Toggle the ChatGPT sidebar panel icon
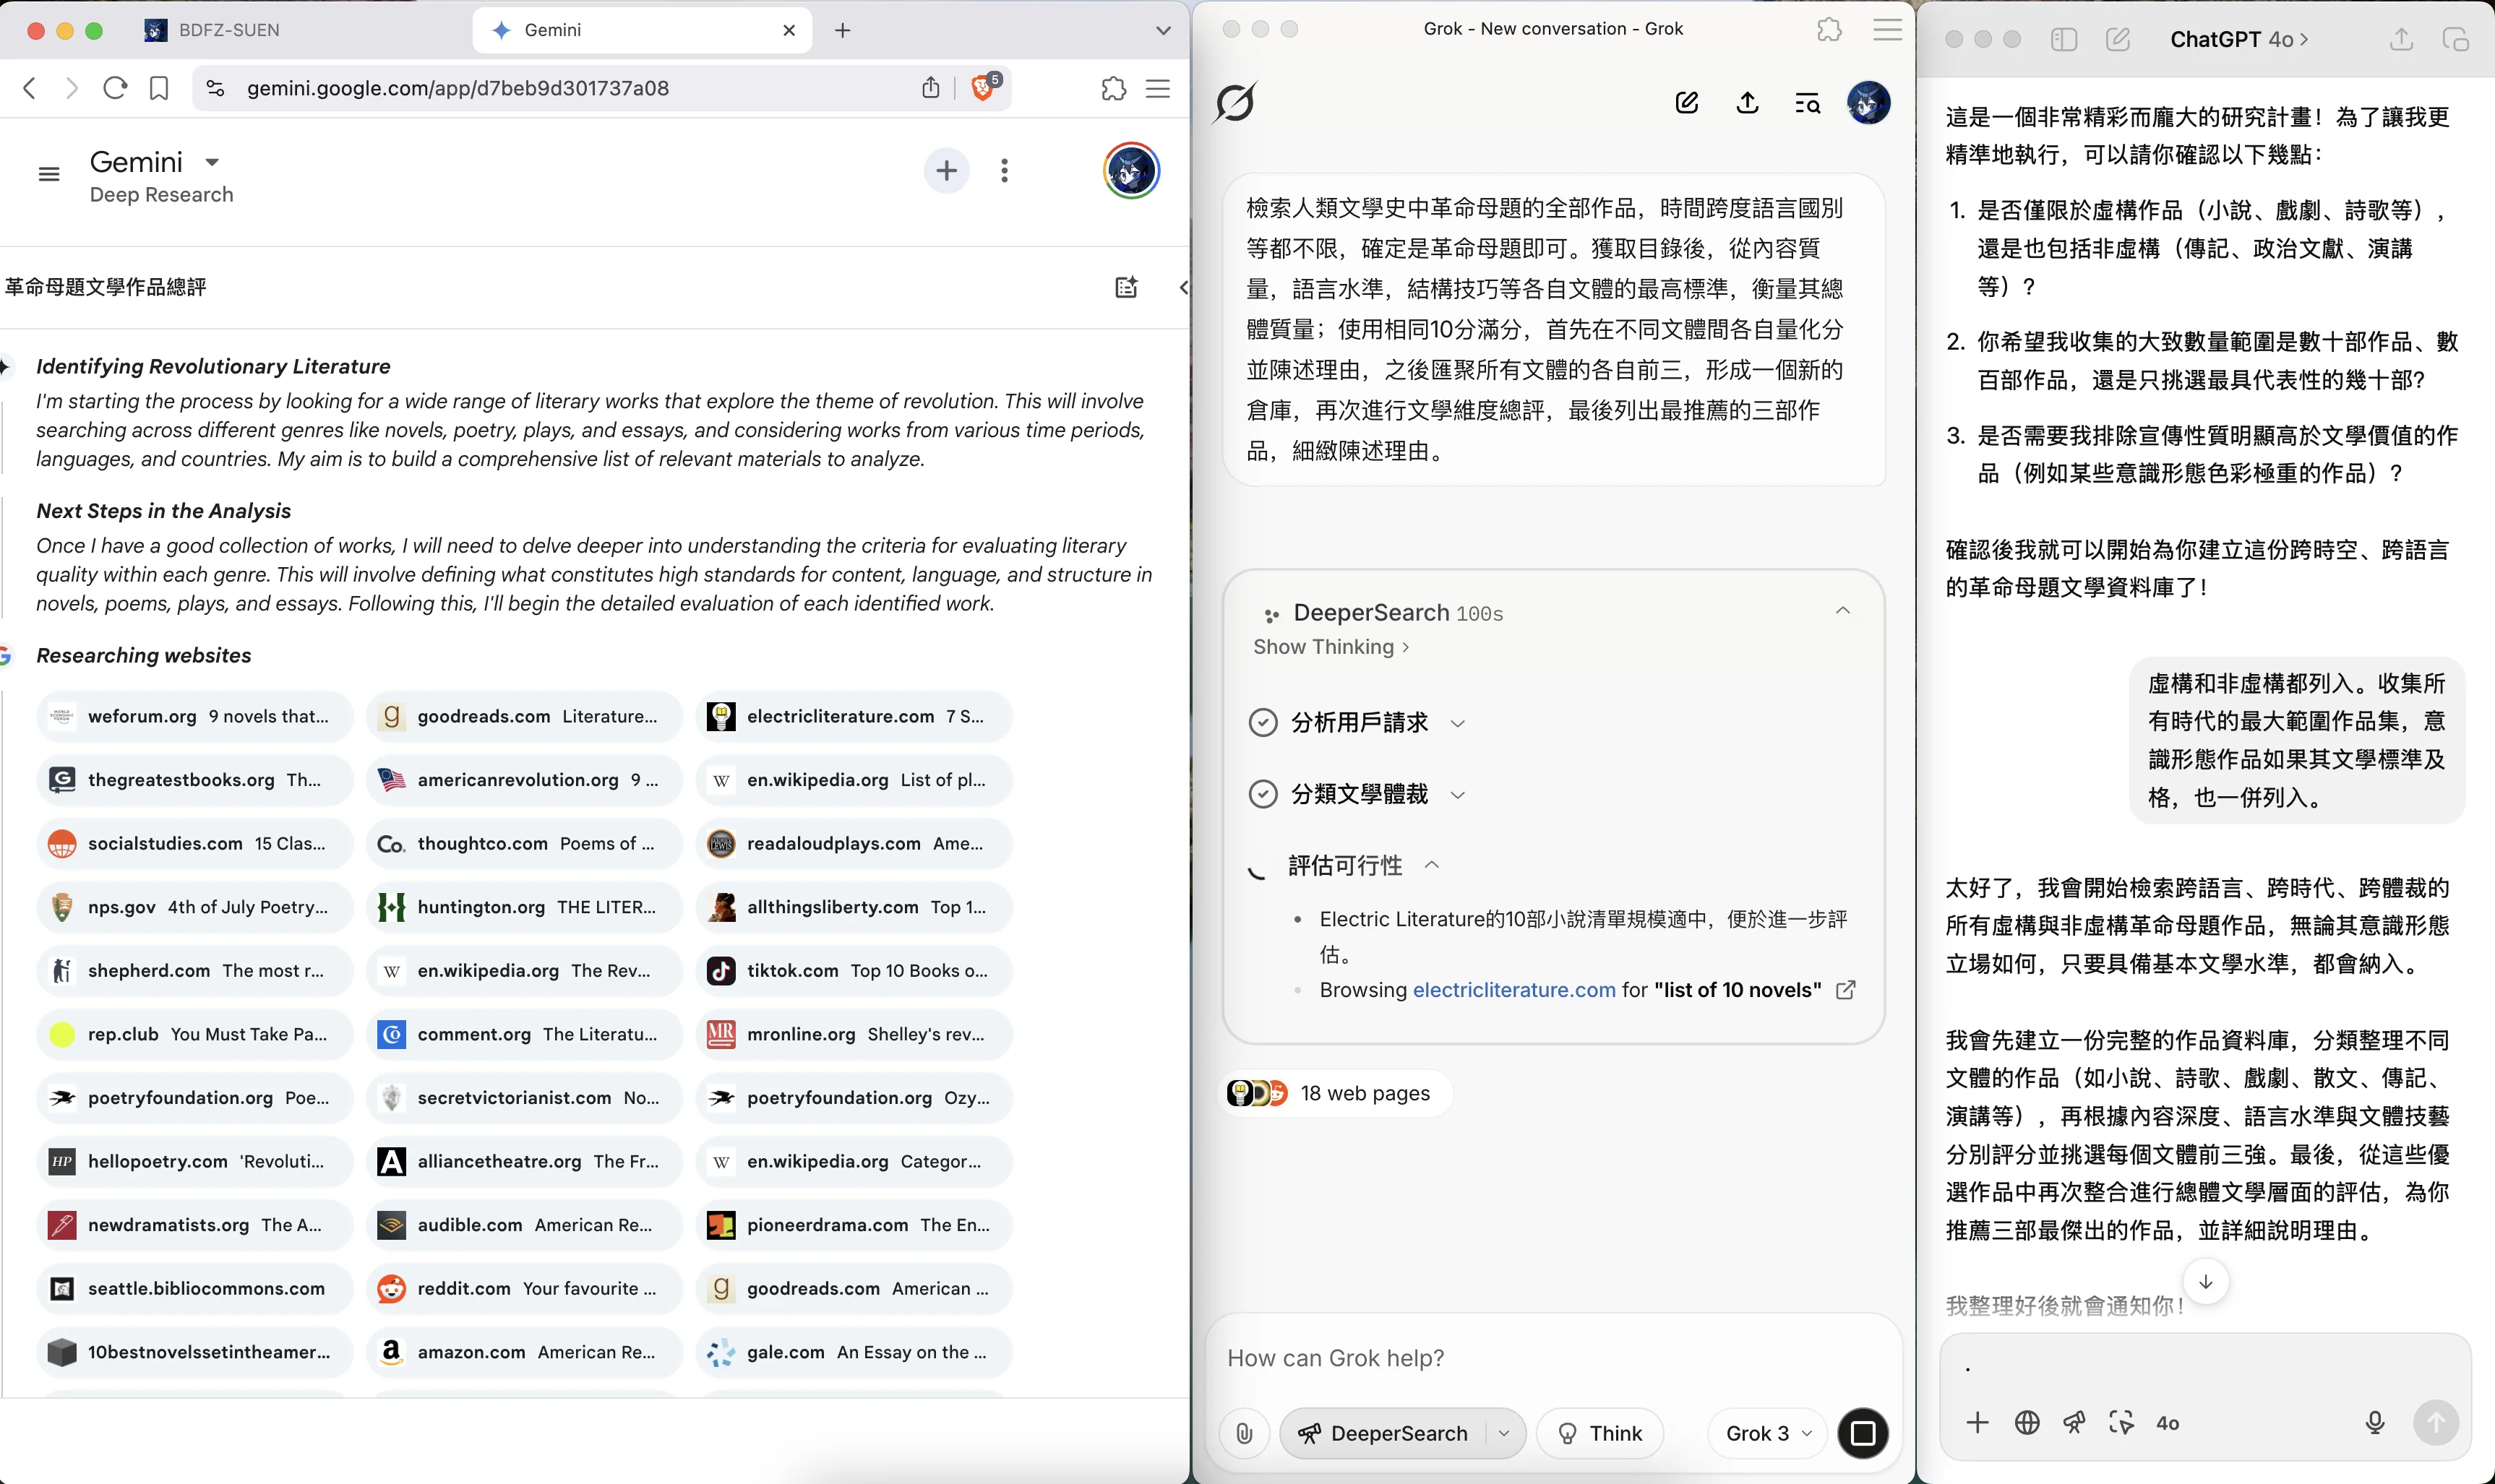This screenshot has height=1484, width=2495. (2064, 40)
